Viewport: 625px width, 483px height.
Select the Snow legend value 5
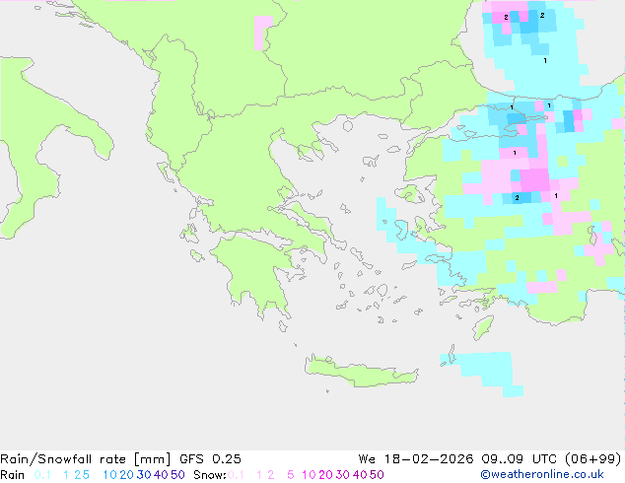(x=291, y=475)
